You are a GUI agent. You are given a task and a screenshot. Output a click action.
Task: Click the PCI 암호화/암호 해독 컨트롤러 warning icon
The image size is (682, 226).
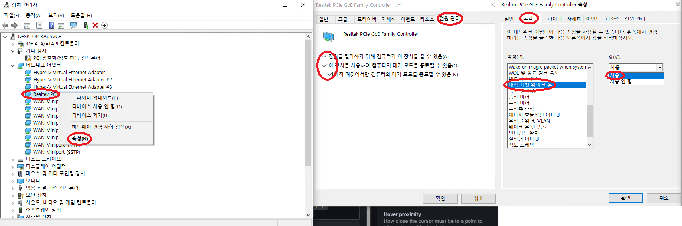pyautogui.click(x=28, y=58)
